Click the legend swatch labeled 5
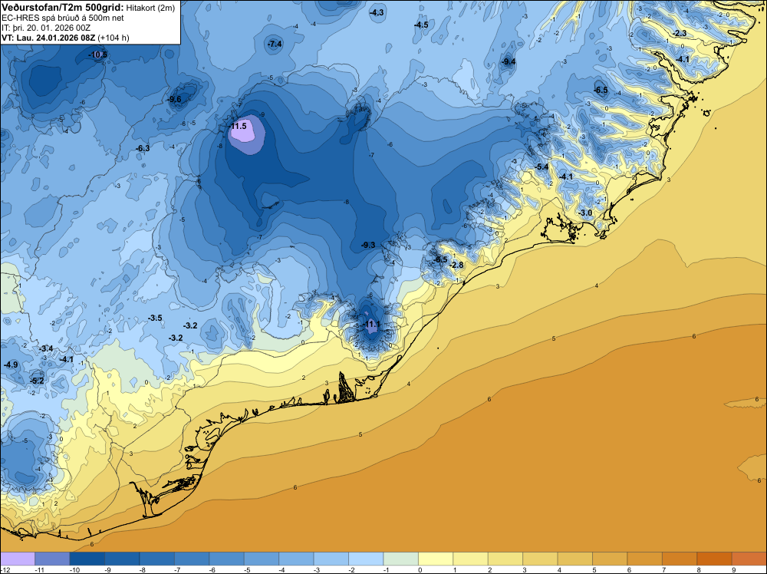The image size is (767, 574). [610, 559]
